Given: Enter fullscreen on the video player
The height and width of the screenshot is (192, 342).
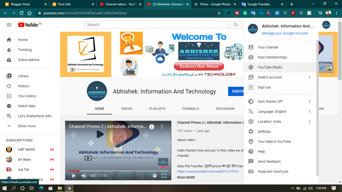Looking at the screenshot, I should pos(164,176).
